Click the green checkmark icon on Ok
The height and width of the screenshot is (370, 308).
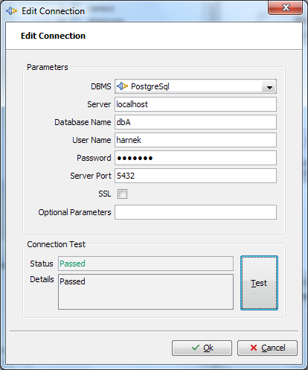point(196,348)
